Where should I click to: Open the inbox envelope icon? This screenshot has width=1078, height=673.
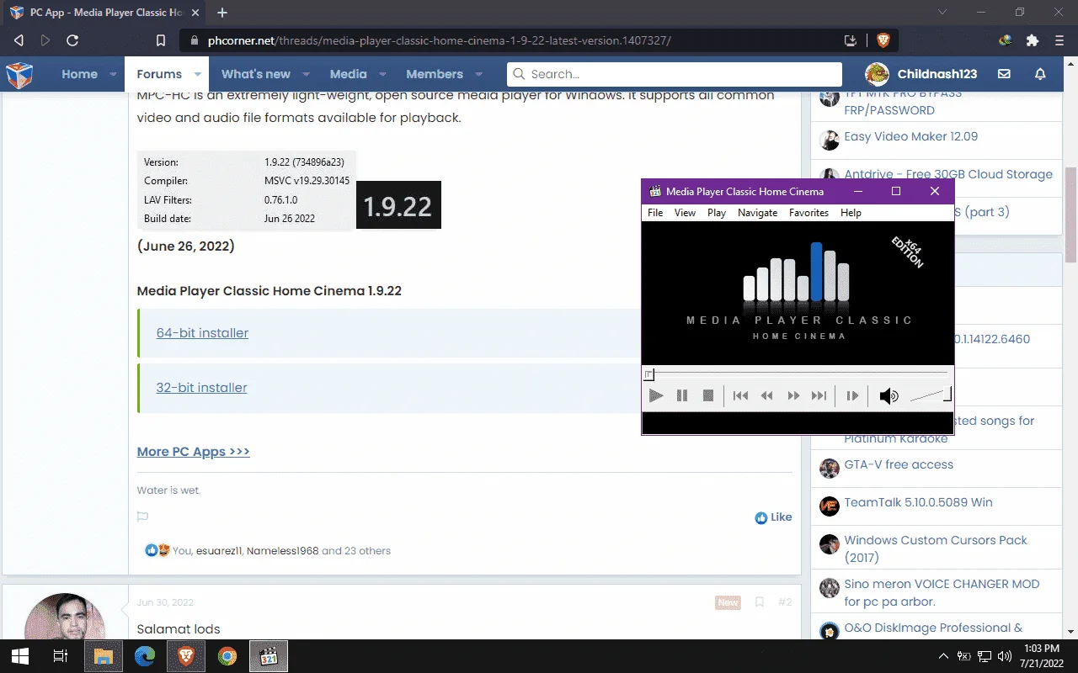pos(1004,74)
